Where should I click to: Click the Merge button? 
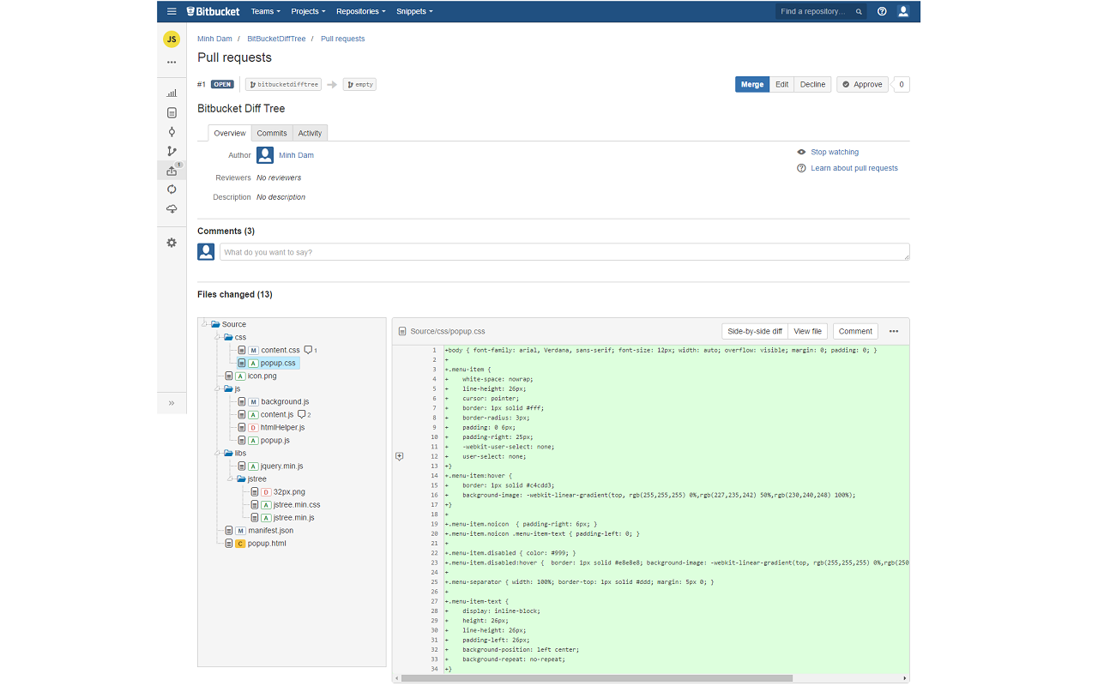(x=751, y=84)
